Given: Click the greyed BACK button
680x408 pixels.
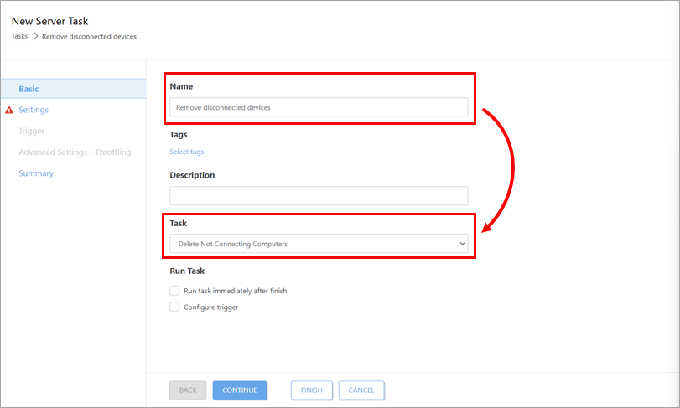Looking at the screenshot, I should [x=188, y=390].
